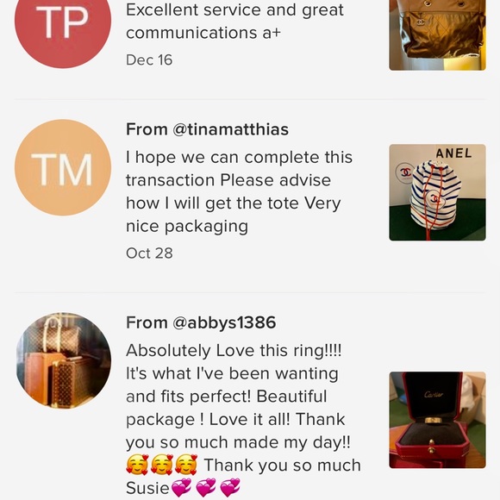Click the 'Very nice packaging' text
The width and height of the screenshot is (500, 500).
pyautogui.click(x=233, y=215)
